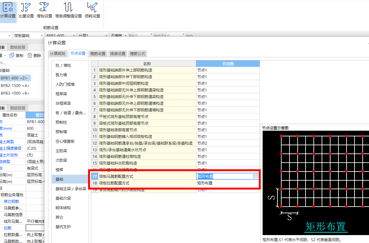Screen dimensions: 369x243
Task: Edit 矩形布置 field in row 17
Action: coord(225,176)
